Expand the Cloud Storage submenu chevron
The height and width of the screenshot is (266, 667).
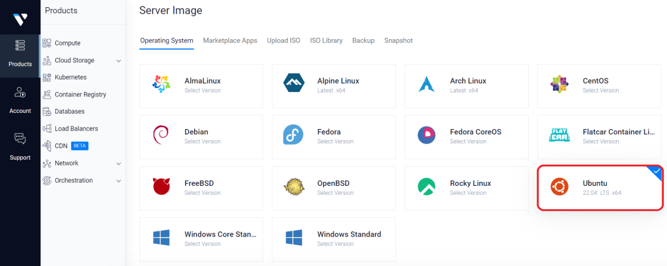click(x=119, y=61)
